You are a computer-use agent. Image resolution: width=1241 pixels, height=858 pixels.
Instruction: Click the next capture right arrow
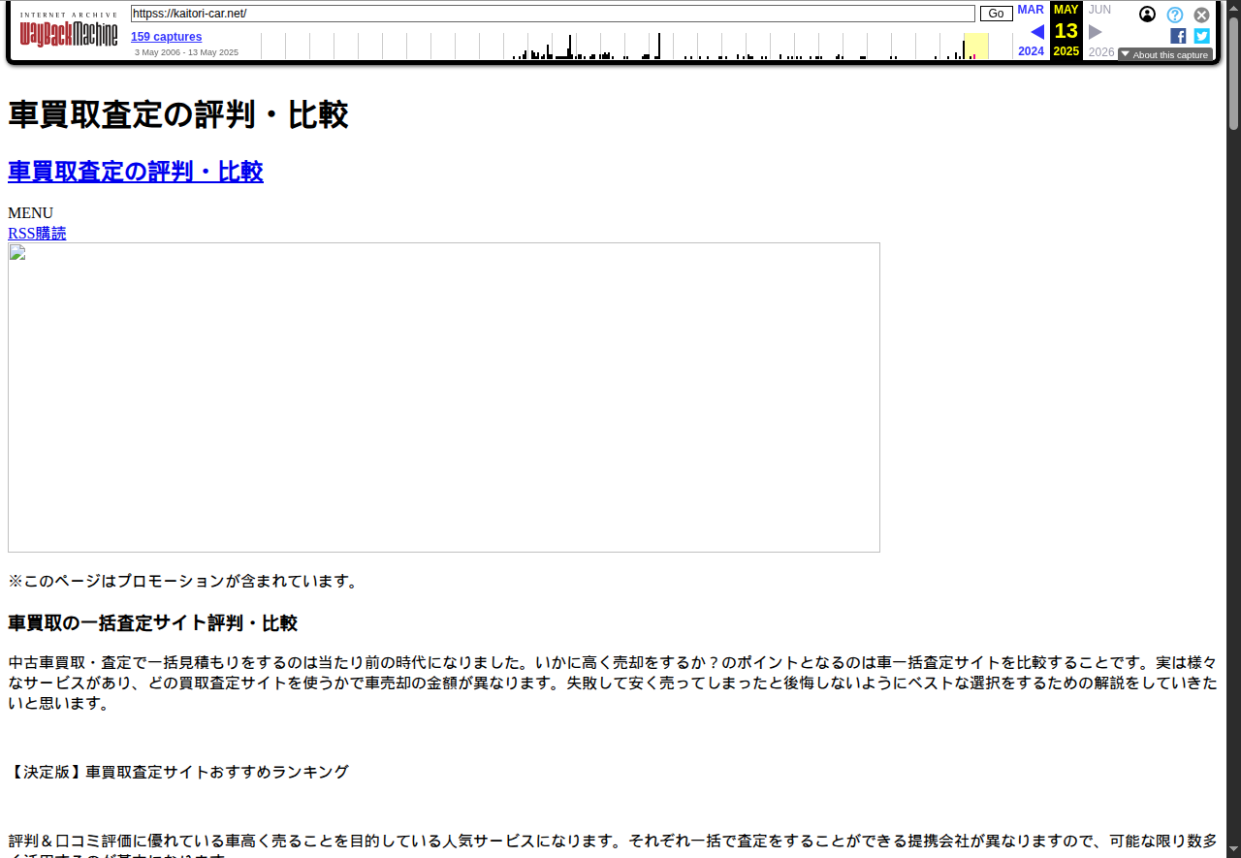(1096, 32)
